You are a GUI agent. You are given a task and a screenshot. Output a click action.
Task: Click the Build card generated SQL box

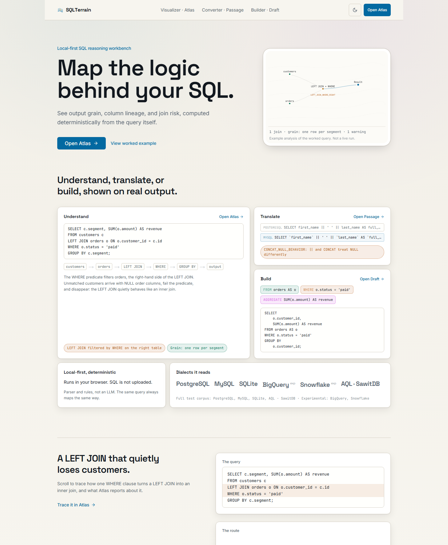coord(322,330)
